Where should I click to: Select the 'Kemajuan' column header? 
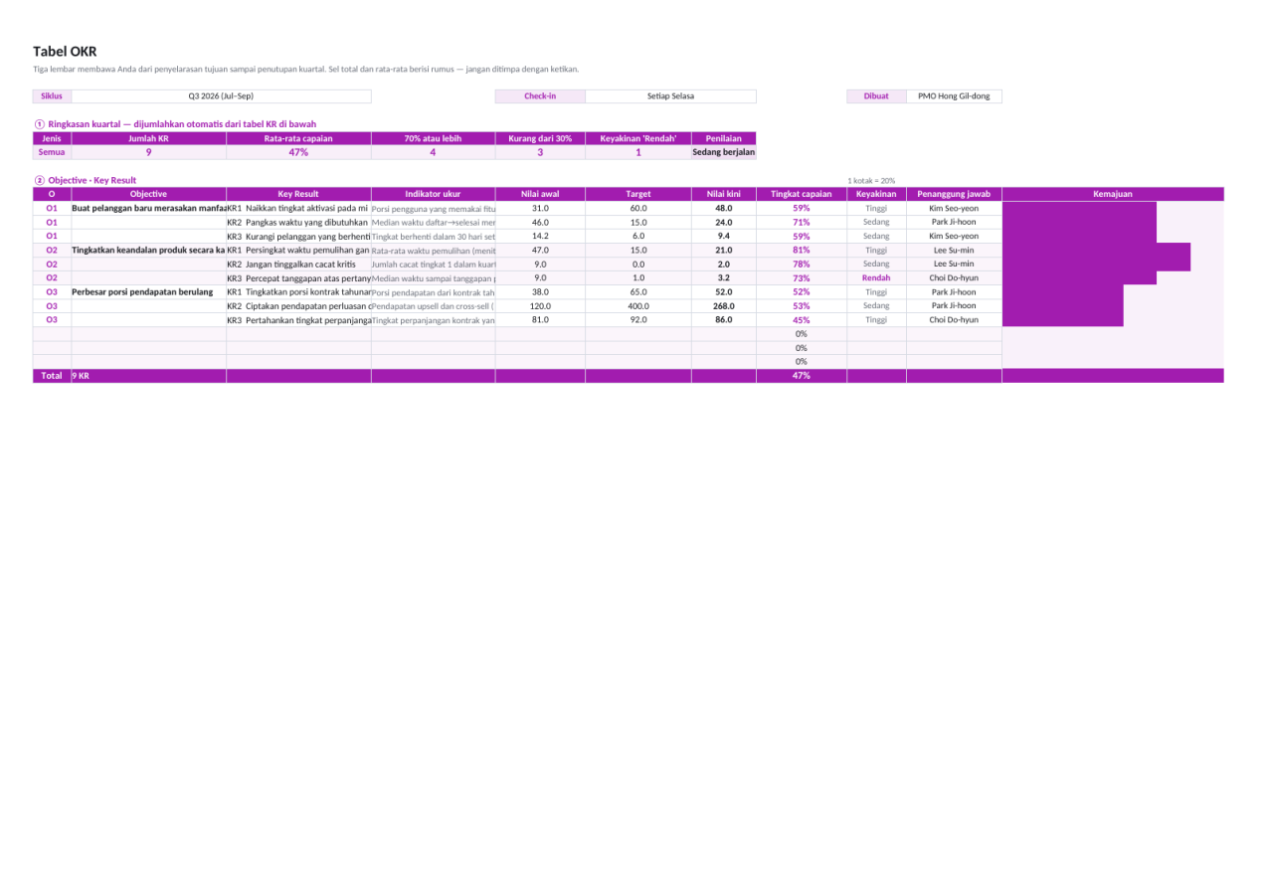pyautogui.click(x=1113, y=194)
